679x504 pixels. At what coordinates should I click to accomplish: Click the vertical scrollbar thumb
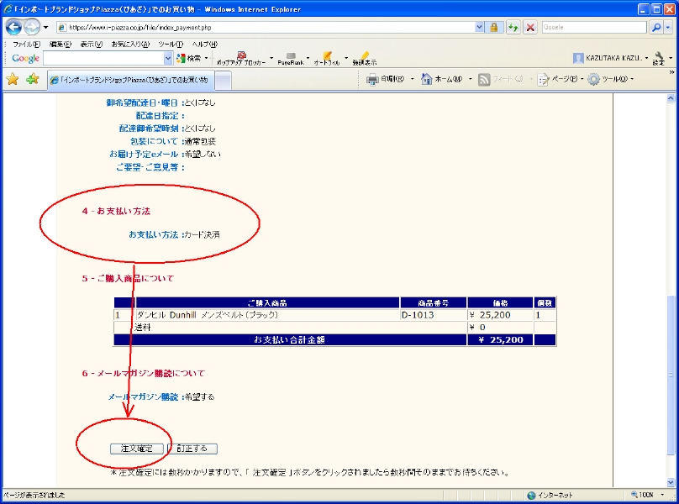coord(671,375)
